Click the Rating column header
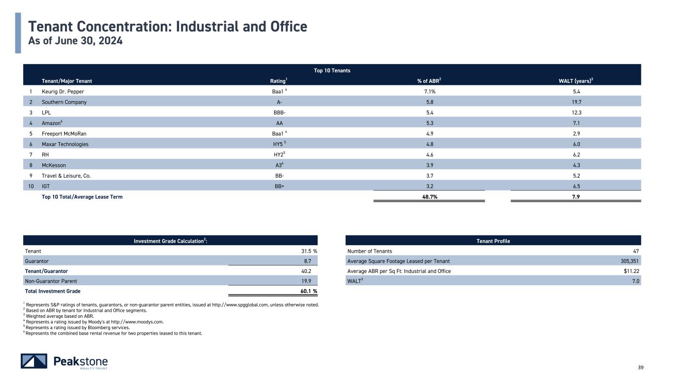Image resolution: width=673 pixels, height=379 pixels. point(279,81)
